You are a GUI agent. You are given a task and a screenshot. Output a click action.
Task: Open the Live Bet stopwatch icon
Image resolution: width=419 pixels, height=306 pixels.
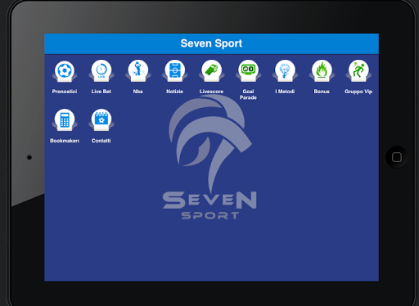(x=101, y=71)
